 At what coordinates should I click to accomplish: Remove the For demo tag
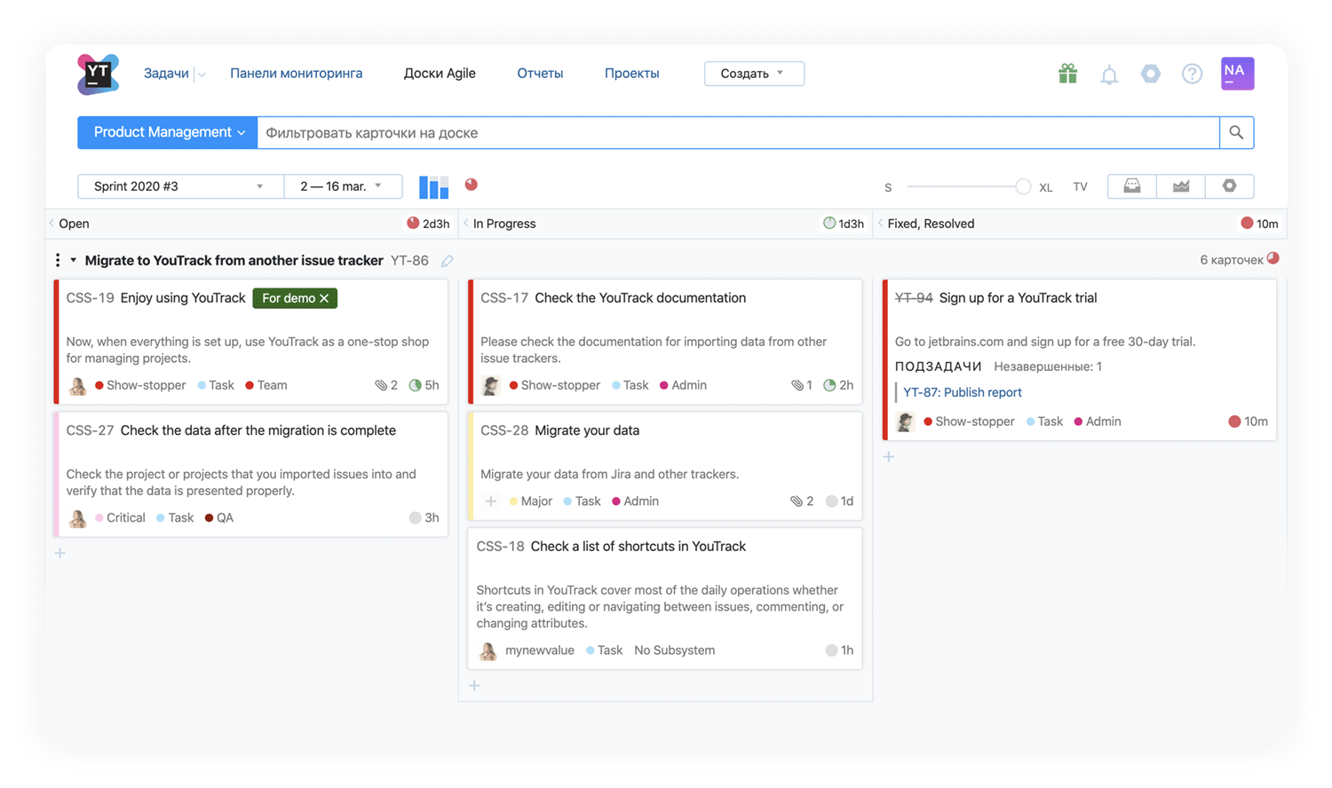(324, 298)
